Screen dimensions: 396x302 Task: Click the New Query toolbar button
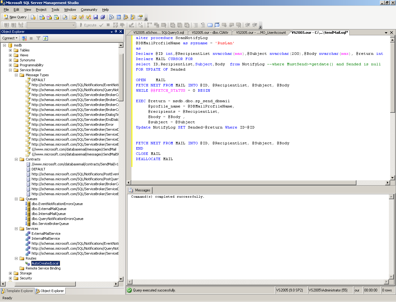click(x=15, y=17)
